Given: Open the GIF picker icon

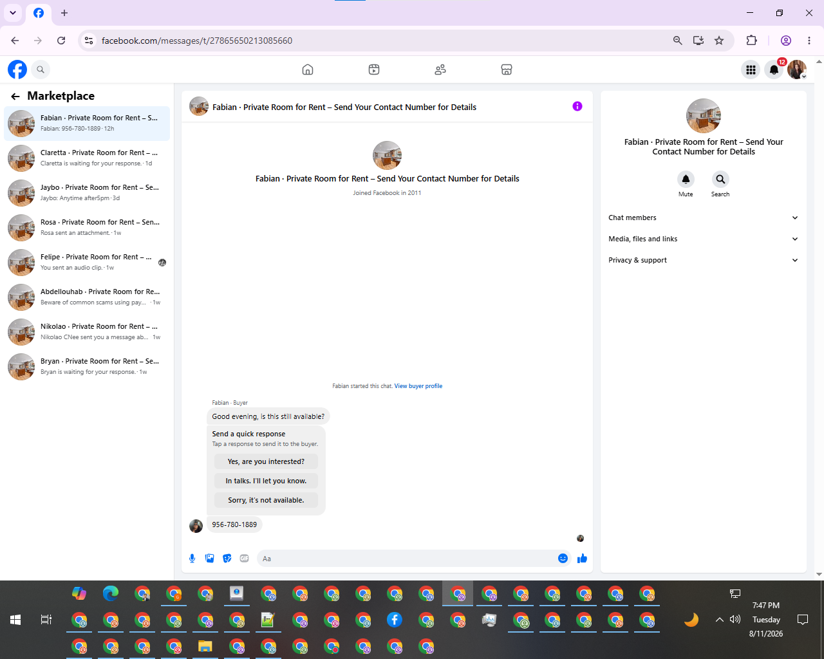Looking at the screenshot, I should point(245,559).
